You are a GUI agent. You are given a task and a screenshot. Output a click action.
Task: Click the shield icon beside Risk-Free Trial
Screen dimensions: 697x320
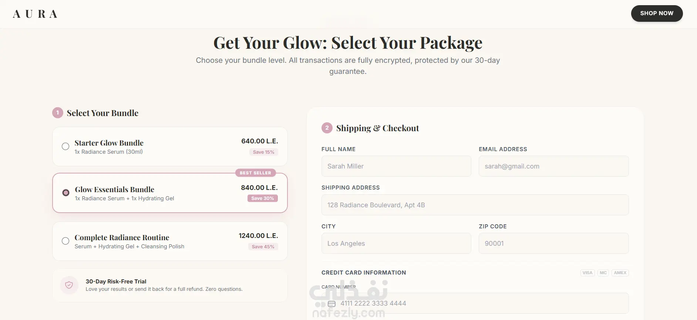coord(69,285)
